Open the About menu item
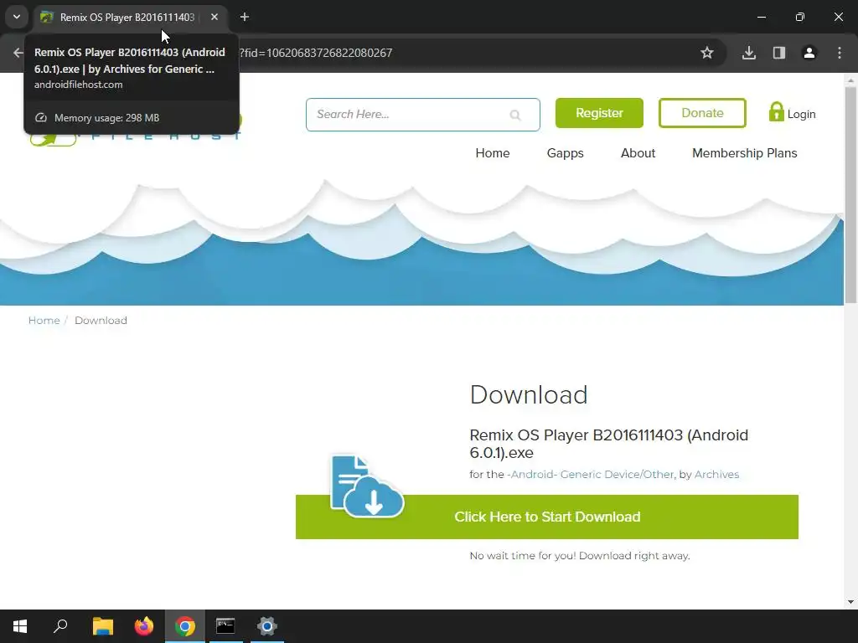Image resolution: width=858 pixels, height=643 pixels. (638, 153)
